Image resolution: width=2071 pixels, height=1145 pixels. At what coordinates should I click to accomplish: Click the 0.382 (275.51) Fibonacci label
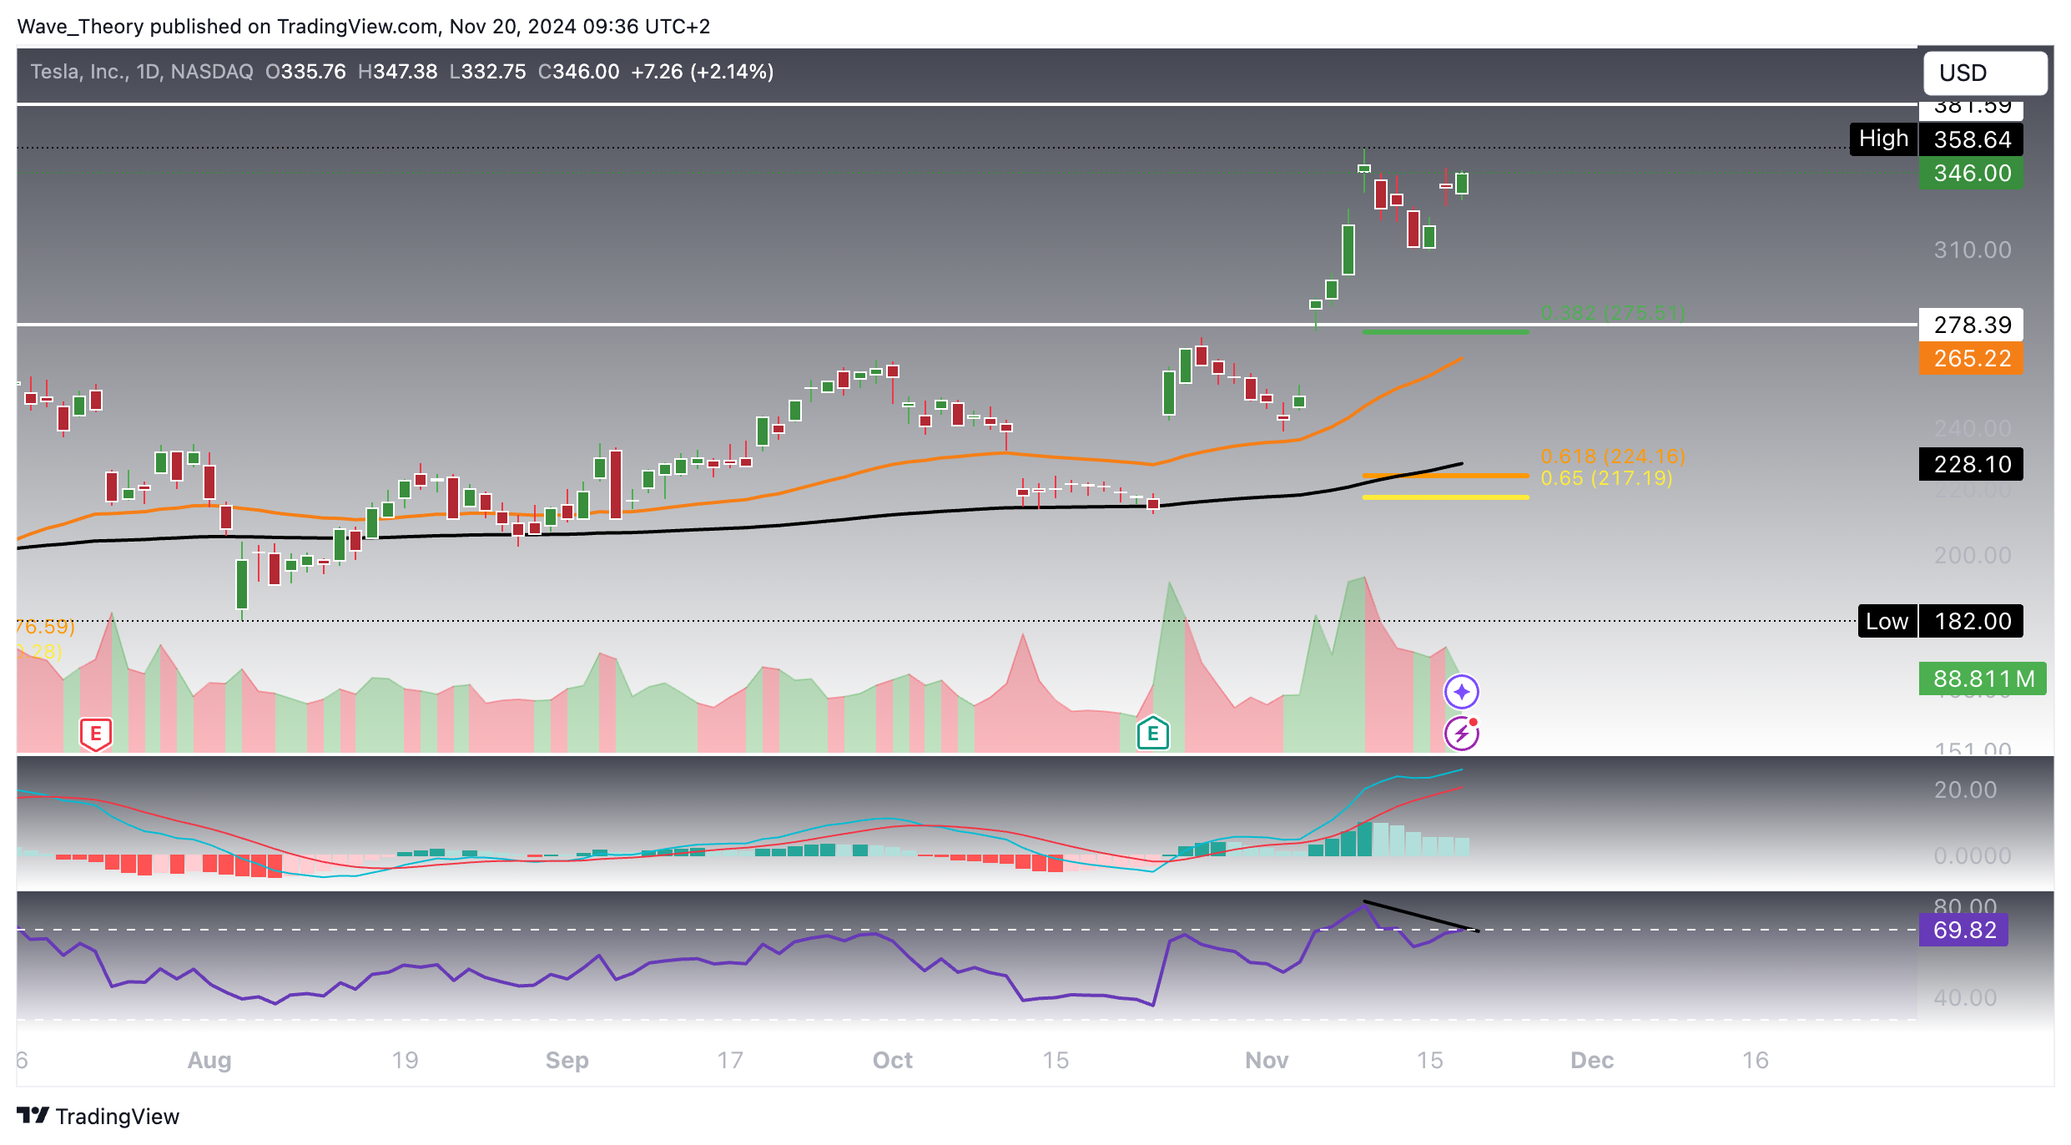coord(1612,313)
